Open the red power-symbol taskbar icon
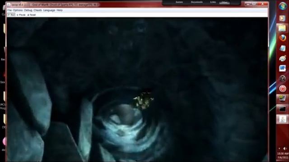289x162 pixels. point(282,89)
